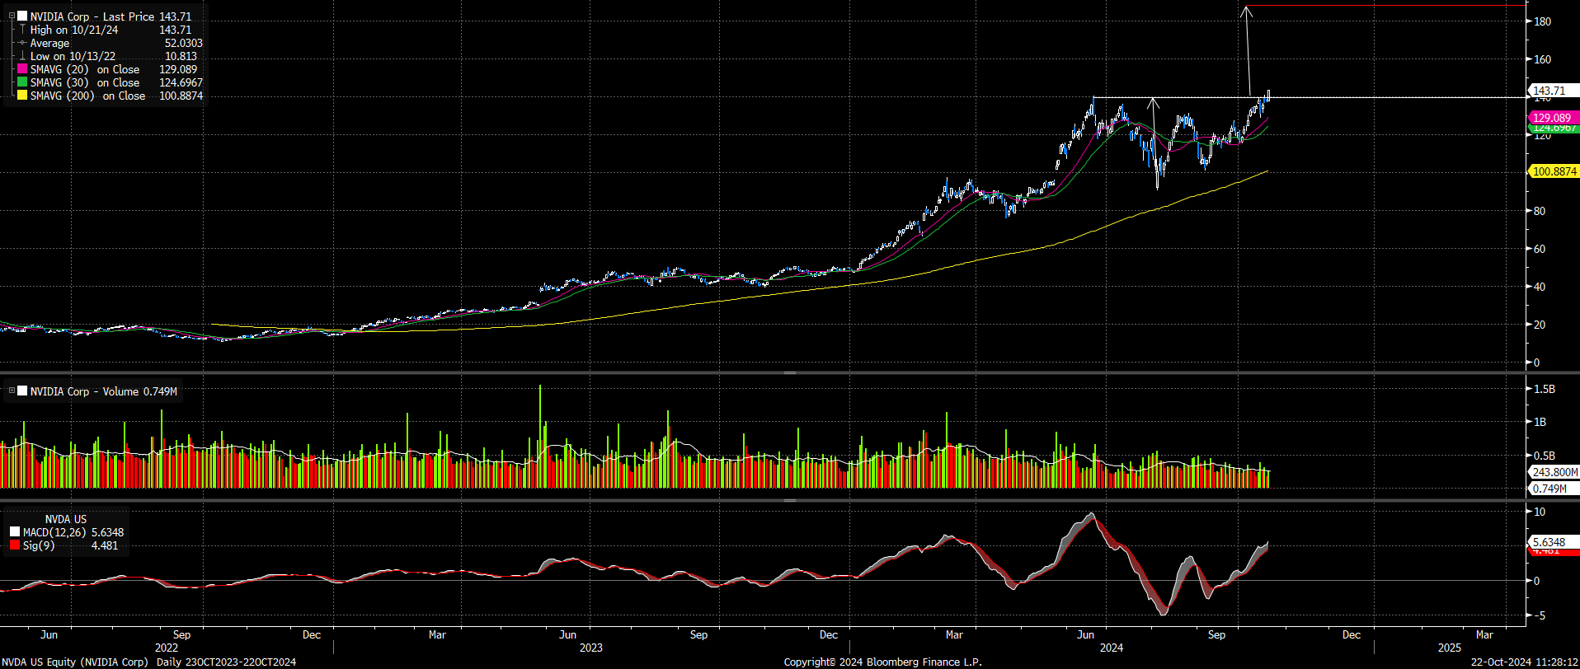Collapse the NVIDIA Corp Last Price legend tree
Image resolution: width=1580 pixels, height=669 pixels.
(x=12, y=16)
